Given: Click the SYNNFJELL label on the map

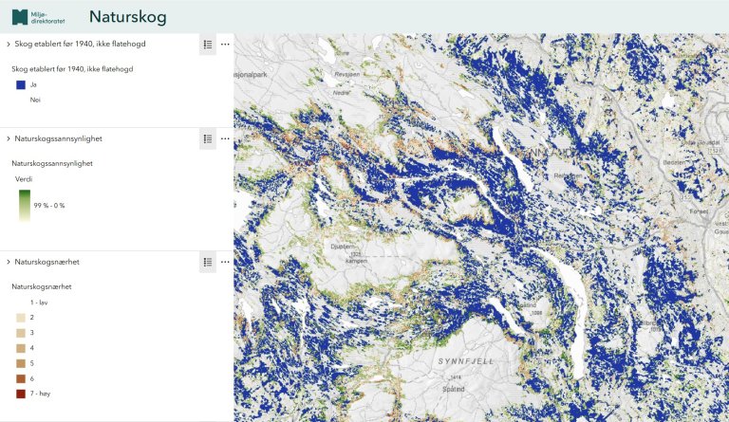Looking at the screenshot, I should 463,362.
